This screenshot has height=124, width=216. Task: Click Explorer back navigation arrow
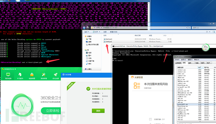click(84, 28)
